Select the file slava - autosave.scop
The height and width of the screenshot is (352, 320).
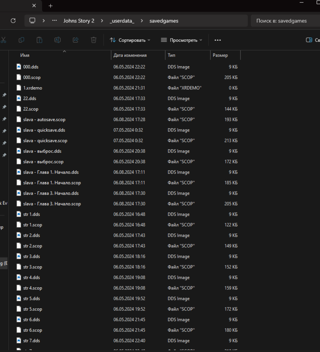pos(45,120)
